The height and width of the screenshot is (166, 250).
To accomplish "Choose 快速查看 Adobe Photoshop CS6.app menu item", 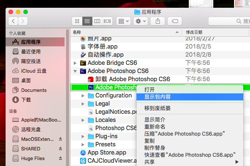I will (x=190, y=155).
